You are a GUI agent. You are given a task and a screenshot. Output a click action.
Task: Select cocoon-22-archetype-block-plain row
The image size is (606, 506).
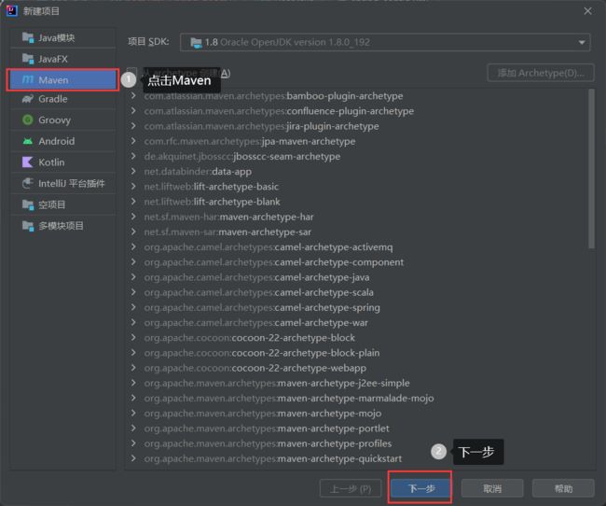click(x=357, y=352)
